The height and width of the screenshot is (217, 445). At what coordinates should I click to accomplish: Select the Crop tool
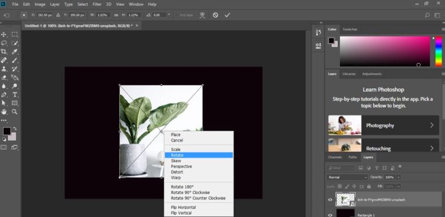point(3,52)
